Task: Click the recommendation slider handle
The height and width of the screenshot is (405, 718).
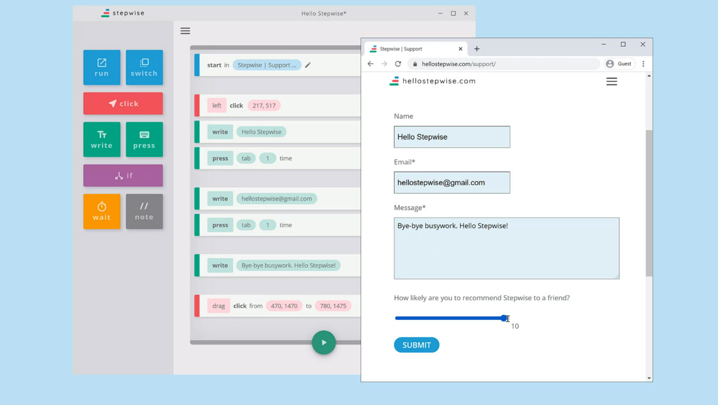Action: click(504, 318)
